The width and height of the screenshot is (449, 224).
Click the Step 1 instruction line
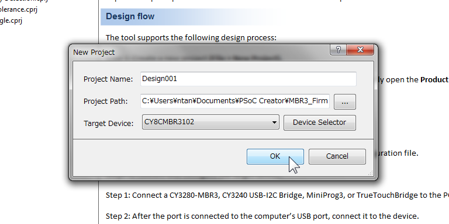277,195
